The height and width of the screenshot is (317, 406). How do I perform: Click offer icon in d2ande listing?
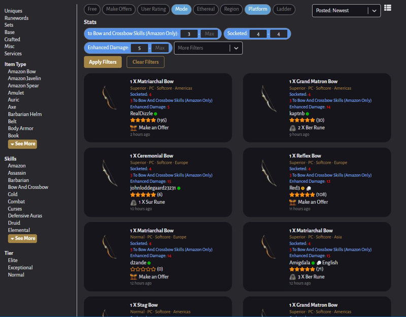click(133, 277)
